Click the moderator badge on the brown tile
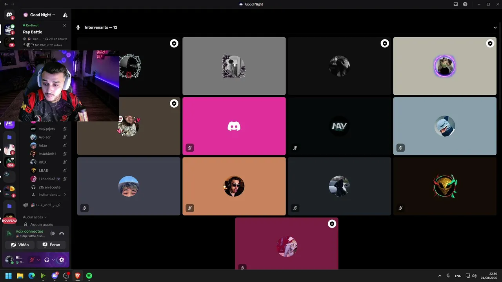This screenshot has width=502, height=282. pyautogui.click(x=174, y=103)
